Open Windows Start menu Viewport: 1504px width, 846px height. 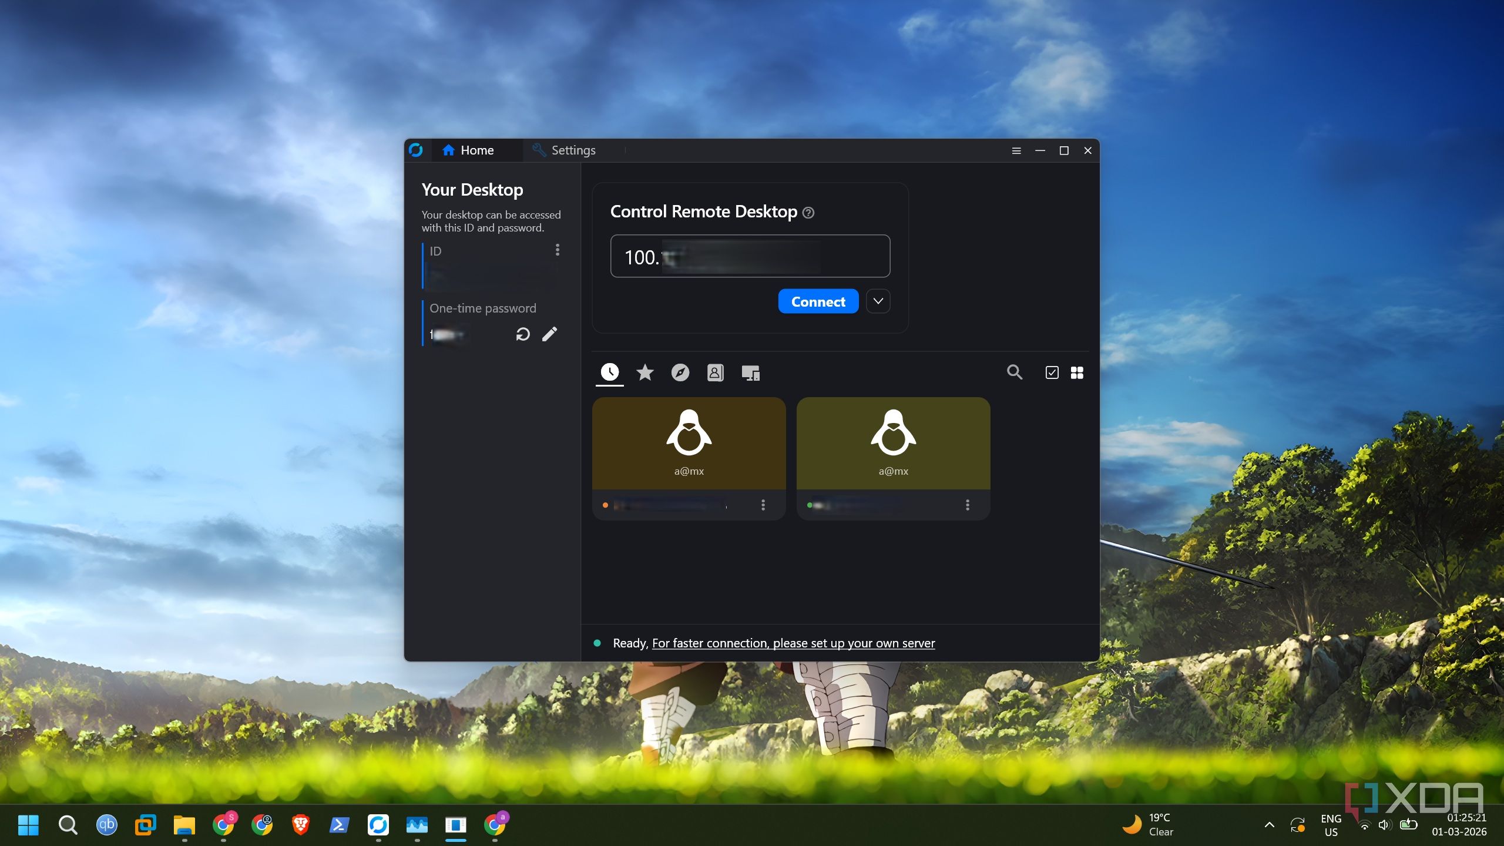pos(28,825)
